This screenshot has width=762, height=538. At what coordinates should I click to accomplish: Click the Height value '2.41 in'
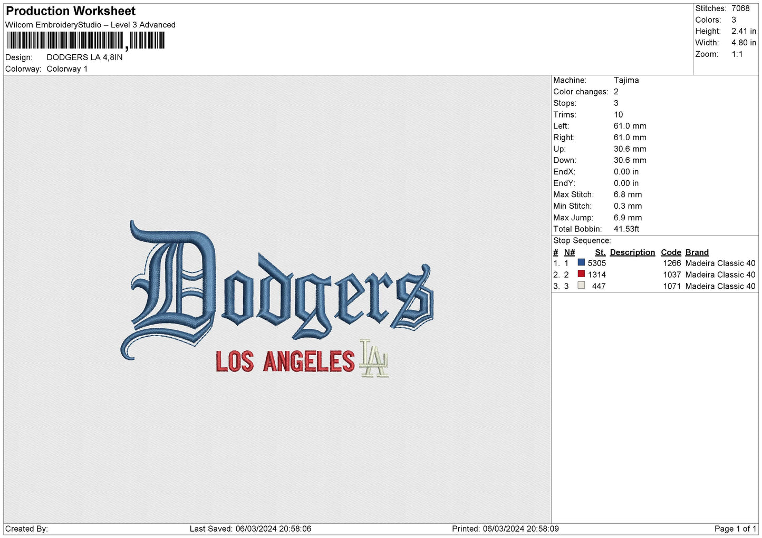tap(744, 31)
